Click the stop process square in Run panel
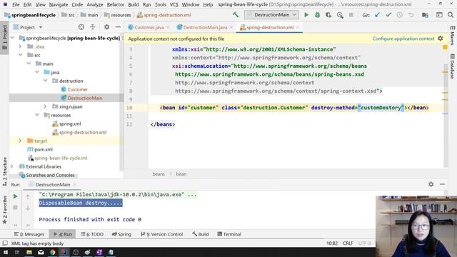The width and height of the screenshot is (457, 257). [x=15, y=208]
